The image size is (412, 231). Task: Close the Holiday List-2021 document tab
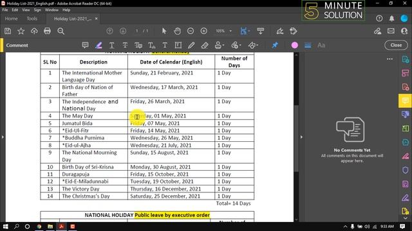point(96,19)
